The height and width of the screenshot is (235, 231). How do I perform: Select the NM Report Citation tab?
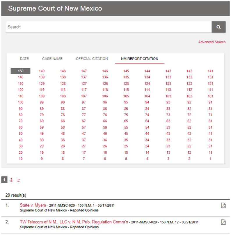point(140,59)
